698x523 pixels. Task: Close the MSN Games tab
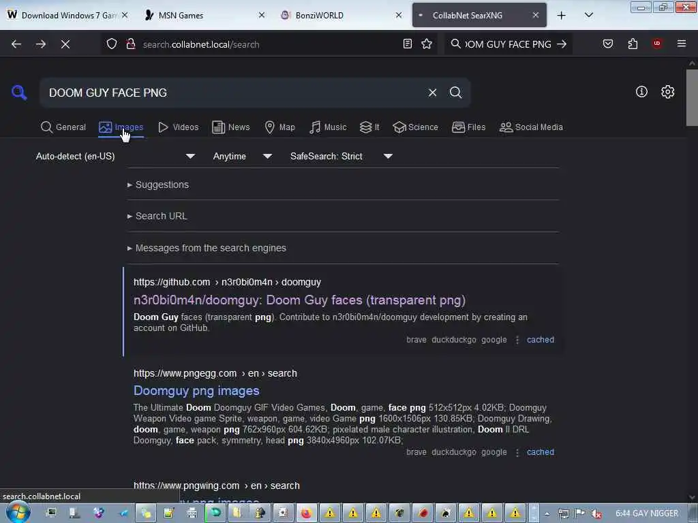(262, 15)
